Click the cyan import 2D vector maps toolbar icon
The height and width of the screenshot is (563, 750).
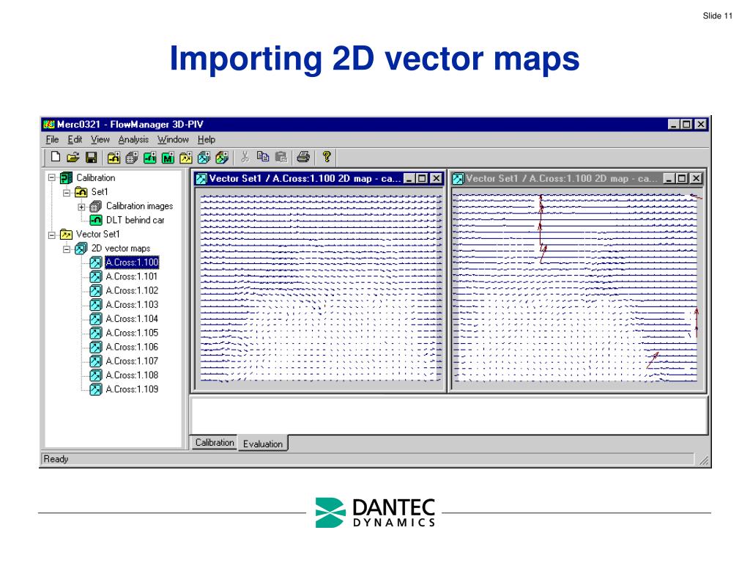pos(204,157)
